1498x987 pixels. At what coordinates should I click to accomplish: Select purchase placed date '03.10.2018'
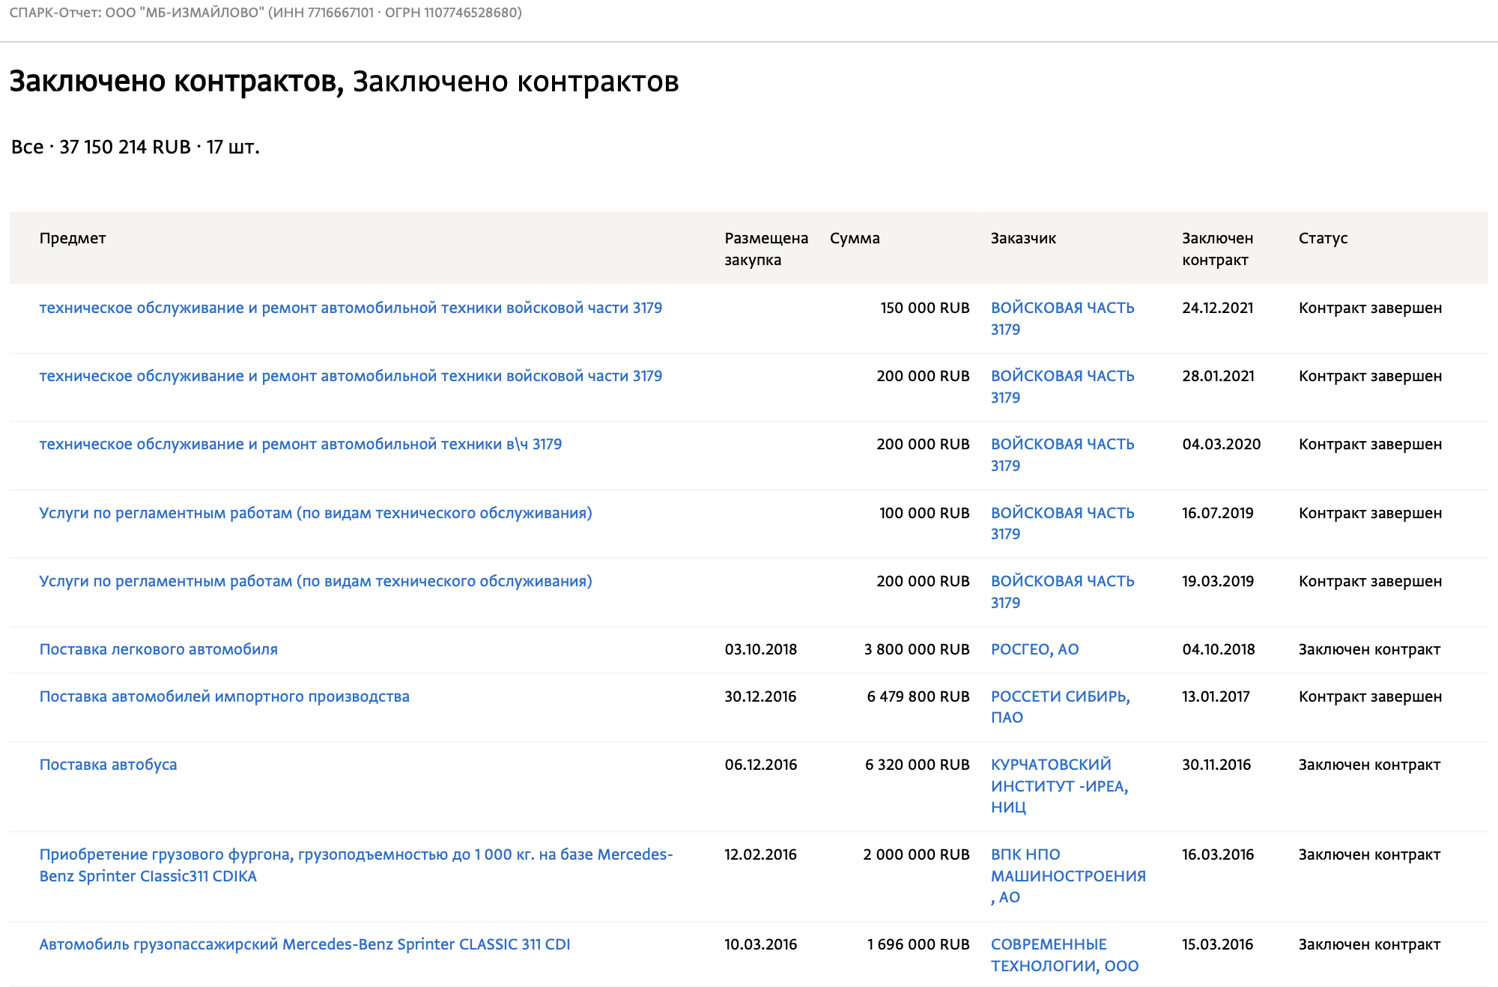pyautogui.click(x=761, y=649)
